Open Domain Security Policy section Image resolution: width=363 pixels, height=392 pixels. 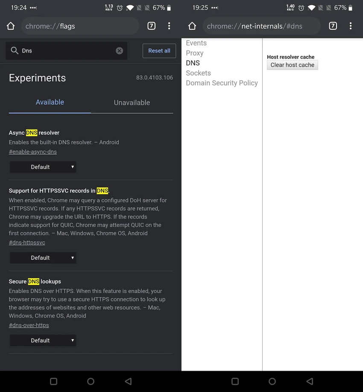[222, 83]
